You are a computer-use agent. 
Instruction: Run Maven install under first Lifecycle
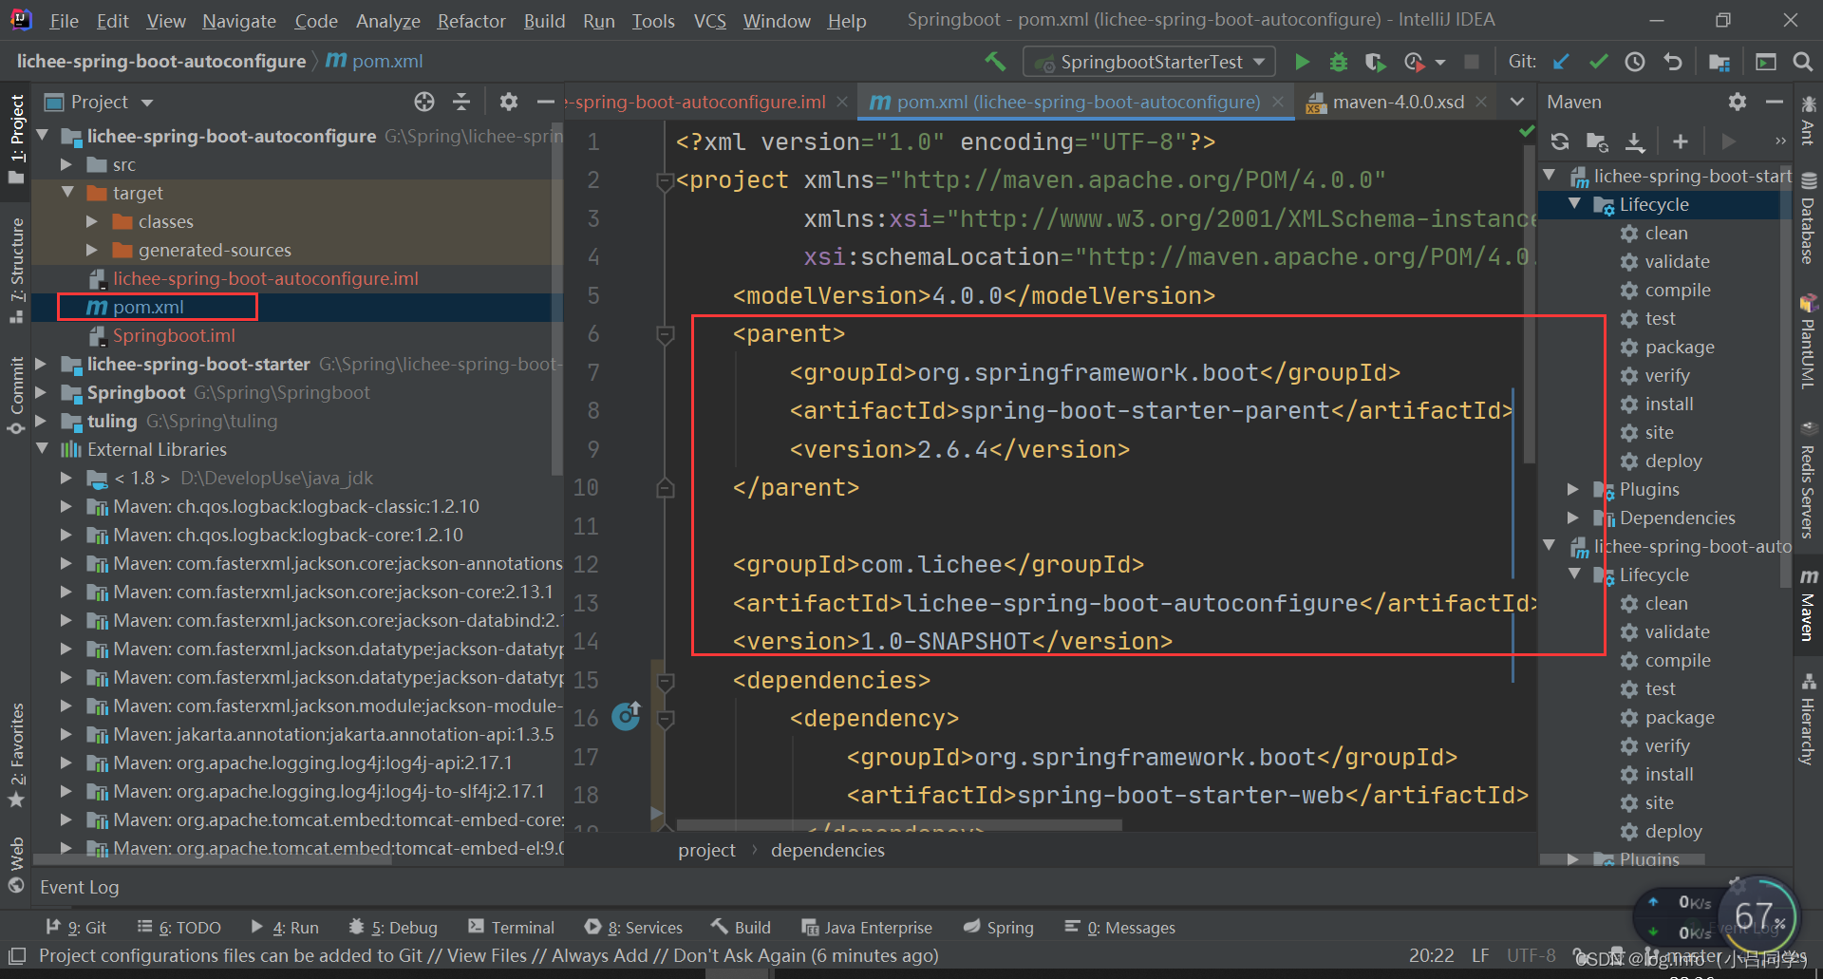(1669, 404)
